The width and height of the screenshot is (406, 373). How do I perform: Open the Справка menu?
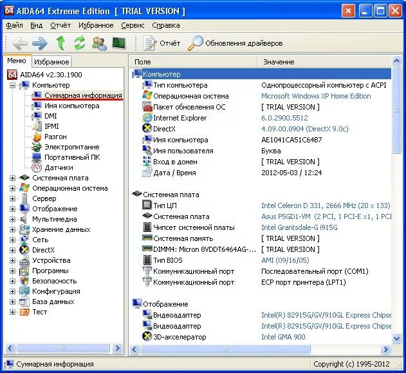click(166, 25)
